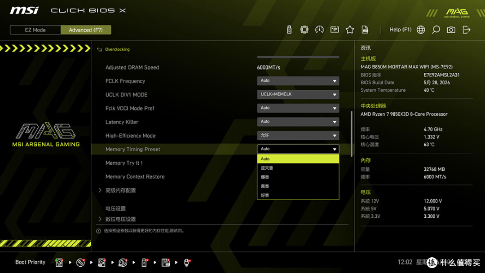The image size is (485, 273).
Task: Click the 电压设置 section heading
Action: 115,209
